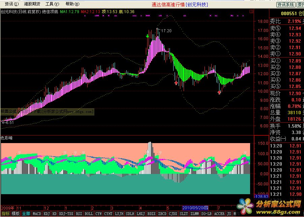The width and height of the screenshot is (304, 217).
Task: Click the 底:10.36 indicator value
Action: pyautogui.click(x=127, y=12)
